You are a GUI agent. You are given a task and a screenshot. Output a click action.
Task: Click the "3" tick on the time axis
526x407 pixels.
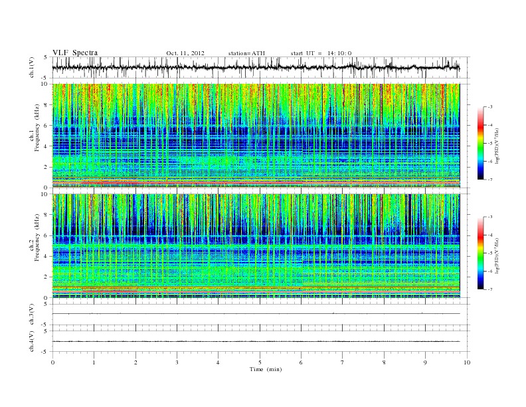click(x=177, y=362)
